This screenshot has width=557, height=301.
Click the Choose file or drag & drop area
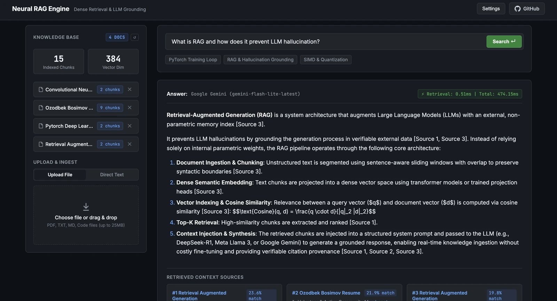click(x=86, y=215)
